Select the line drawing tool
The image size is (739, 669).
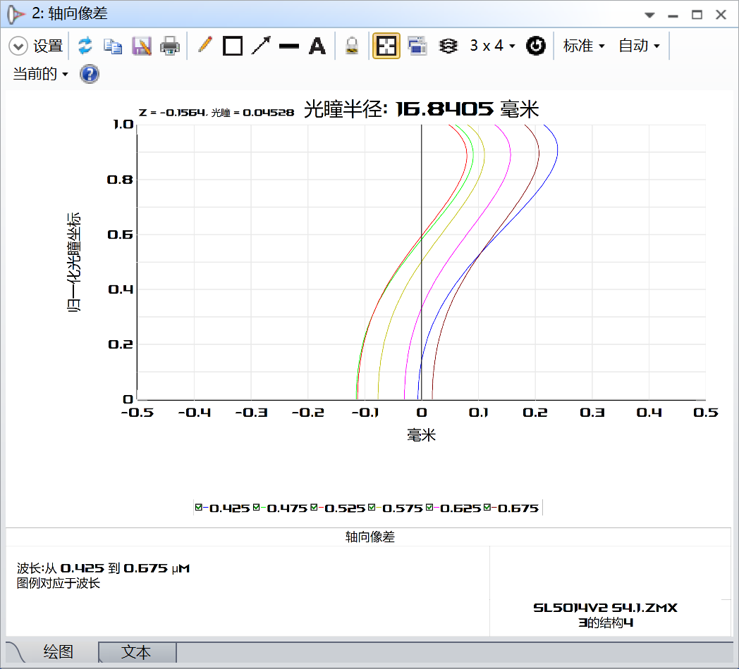click(x=289, y=46)
